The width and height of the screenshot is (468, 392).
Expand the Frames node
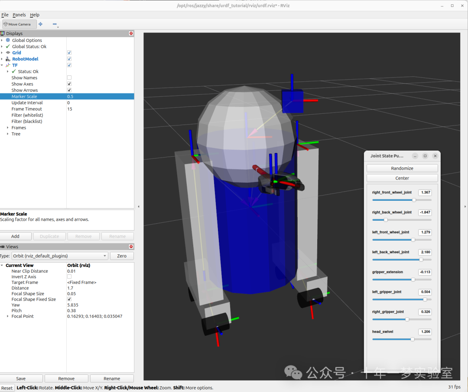pyautogui.click(x=7, y=128)
